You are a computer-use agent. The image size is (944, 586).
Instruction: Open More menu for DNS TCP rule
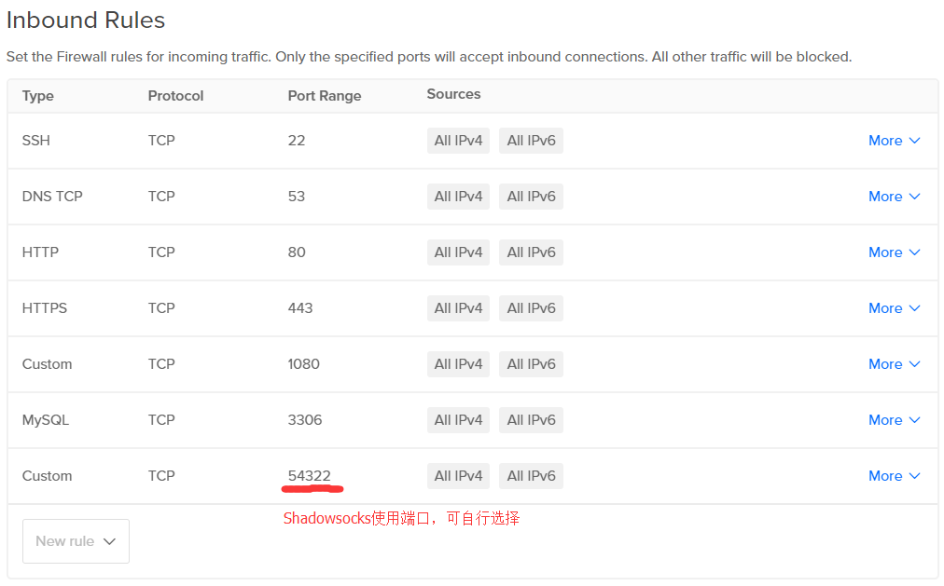[x=894, y=197]
